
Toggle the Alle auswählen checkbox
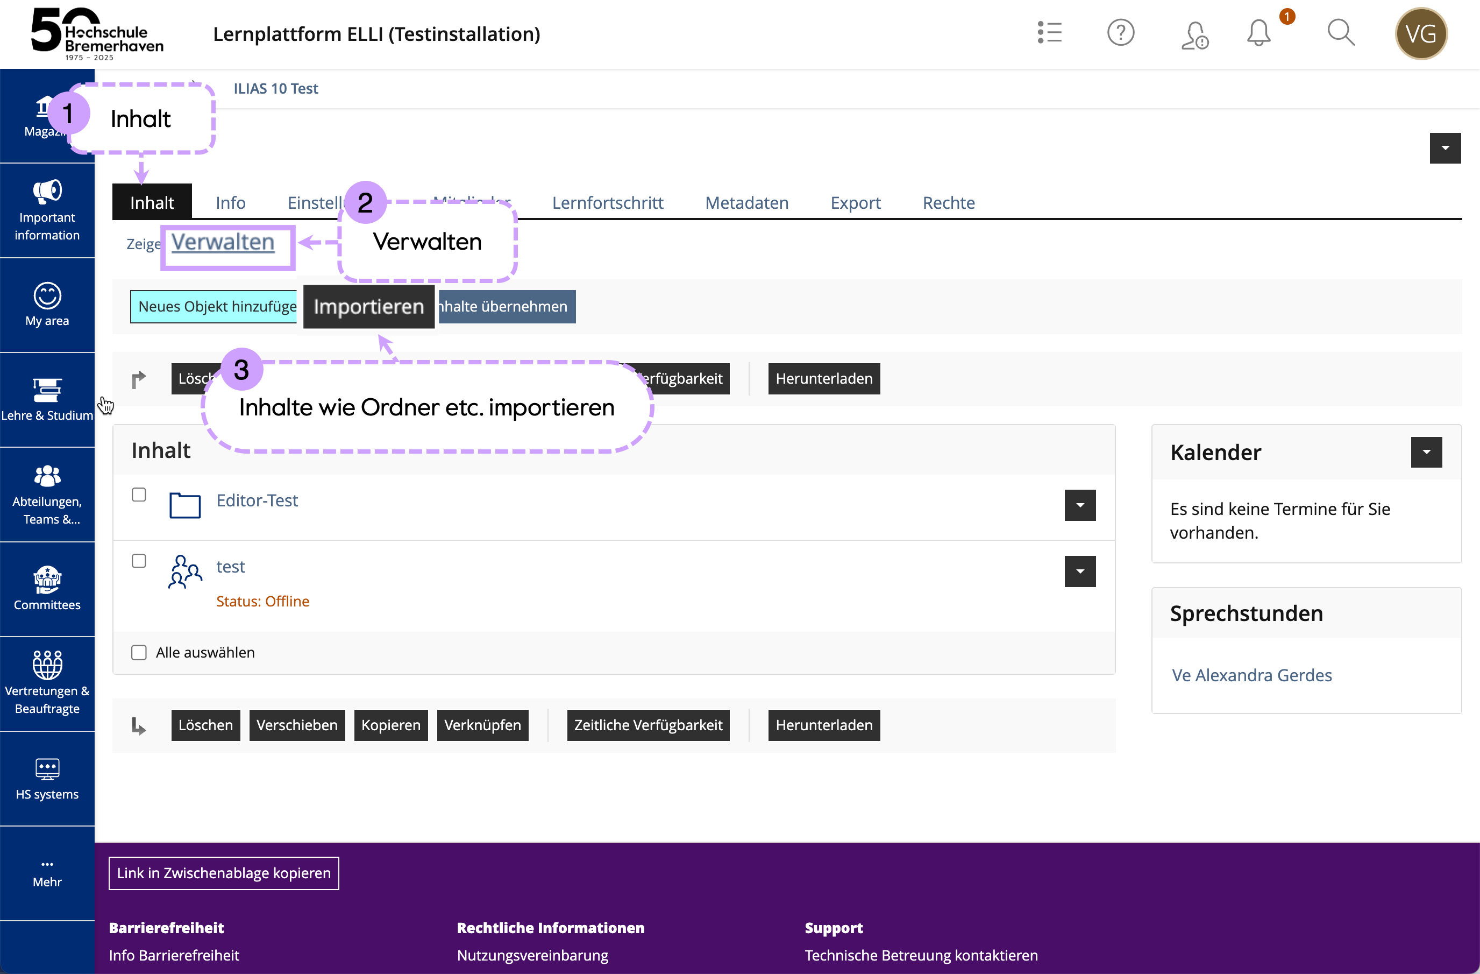coord(139,652)
